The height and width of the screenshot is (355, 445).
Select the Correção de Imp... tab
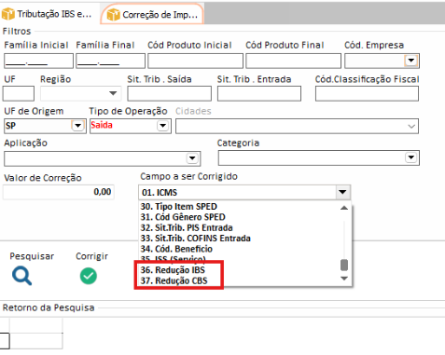click(152, 14)
